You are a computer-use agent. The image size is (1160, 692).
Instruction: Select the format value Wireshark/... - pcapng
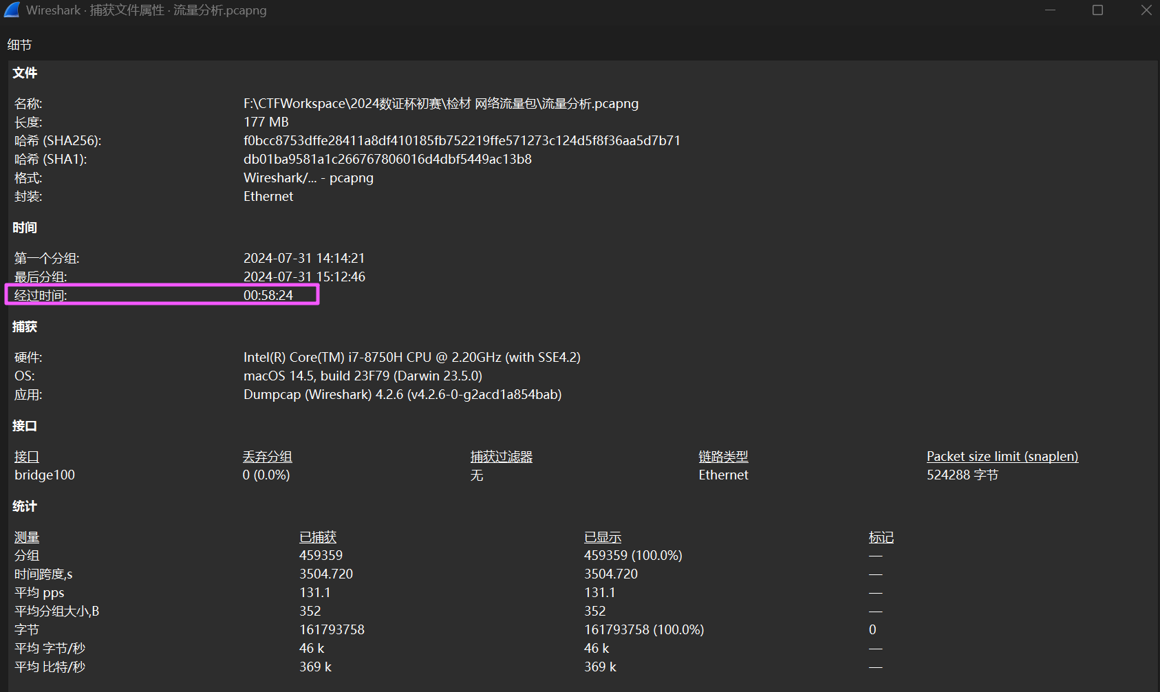click(308, 177)
